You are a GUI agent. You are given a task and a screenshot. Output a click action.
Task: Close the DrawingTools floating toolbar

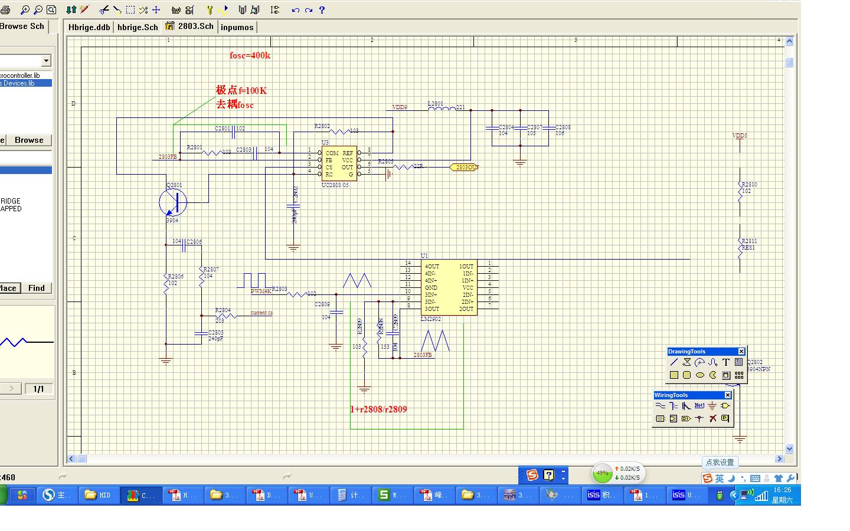pos(741,352)
